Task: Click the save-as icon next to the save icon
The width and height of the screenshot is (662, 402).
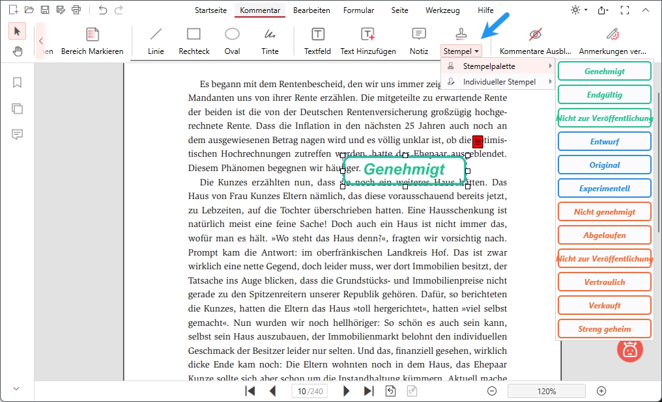Action: pyautogui.click(x=61, y=10)
